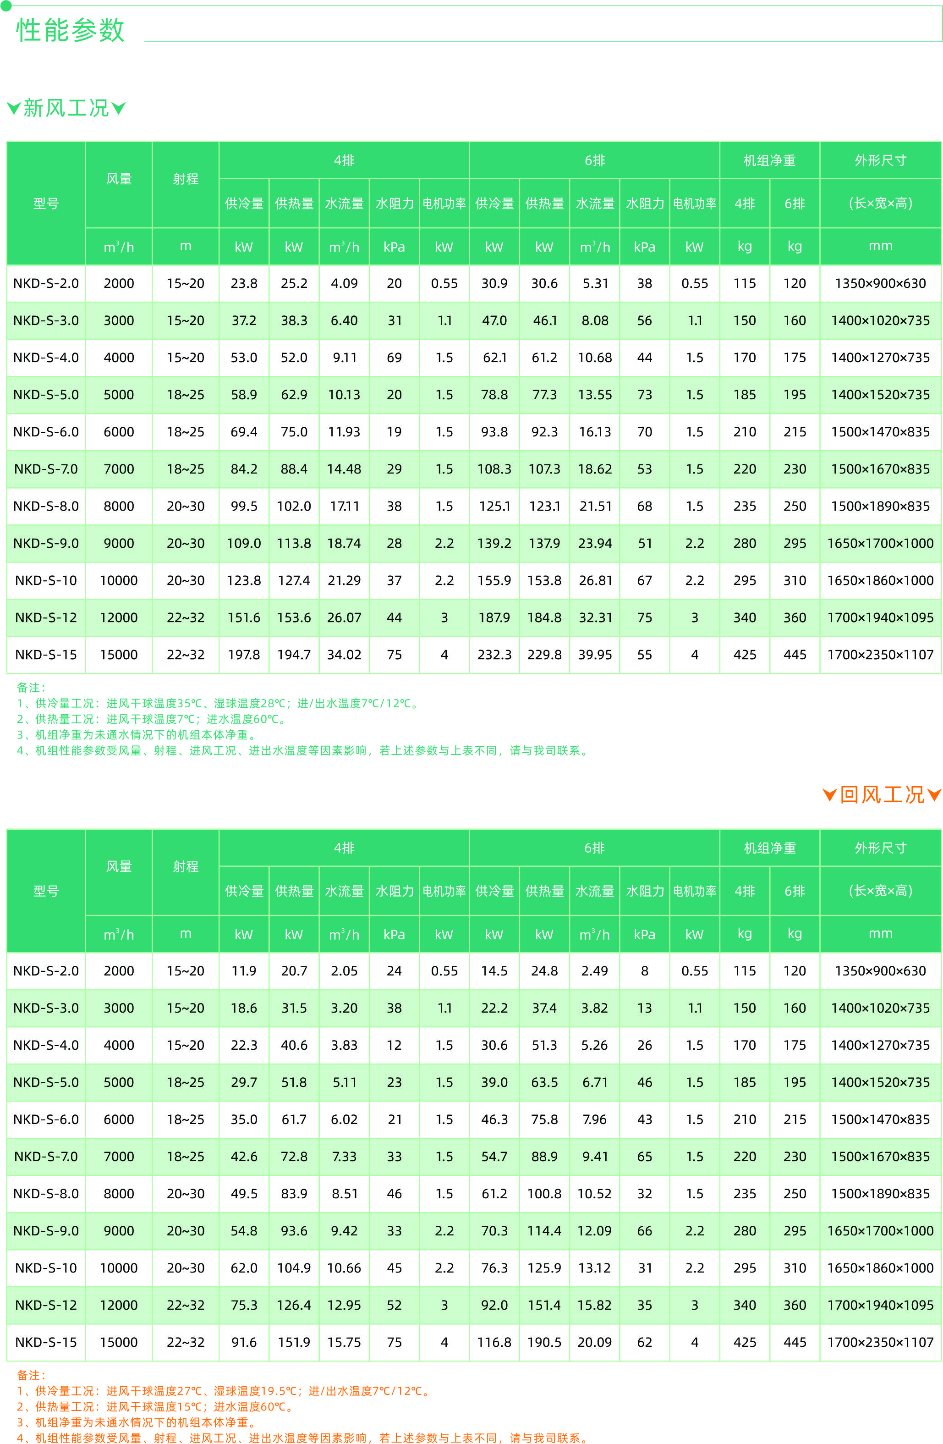This screenshot has height=1444, width=943.
Task: Select green note mentioning 湿球温度28℃
Action: [x=218, y=703]
